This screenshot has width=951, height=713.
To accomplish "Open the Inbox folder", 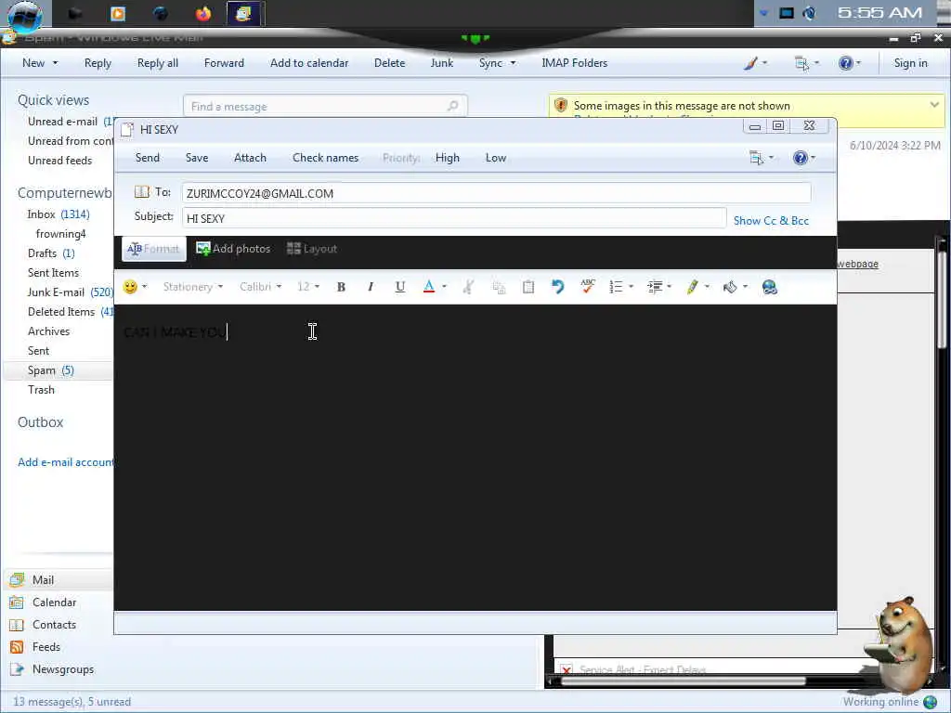I will coord(59,214).
